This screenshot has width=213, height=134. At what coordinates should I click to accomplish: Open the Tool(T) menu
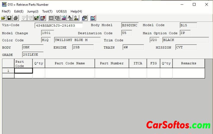47,11
